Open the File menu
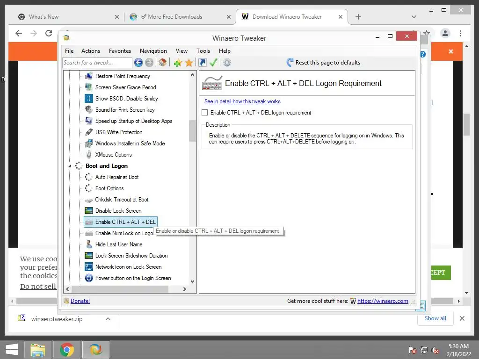This screenshot has width=479, height=359. point(69,51)
